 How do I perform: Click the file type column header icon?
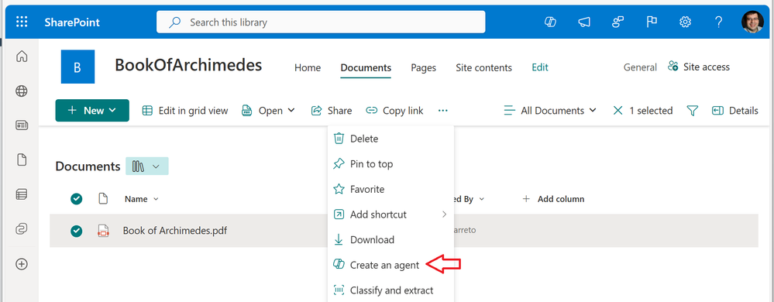(x=103, y=199)
